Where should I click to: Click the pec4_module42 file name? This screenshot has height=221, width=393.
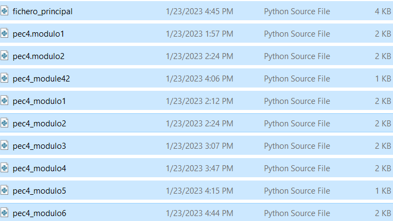pos(42,79)
